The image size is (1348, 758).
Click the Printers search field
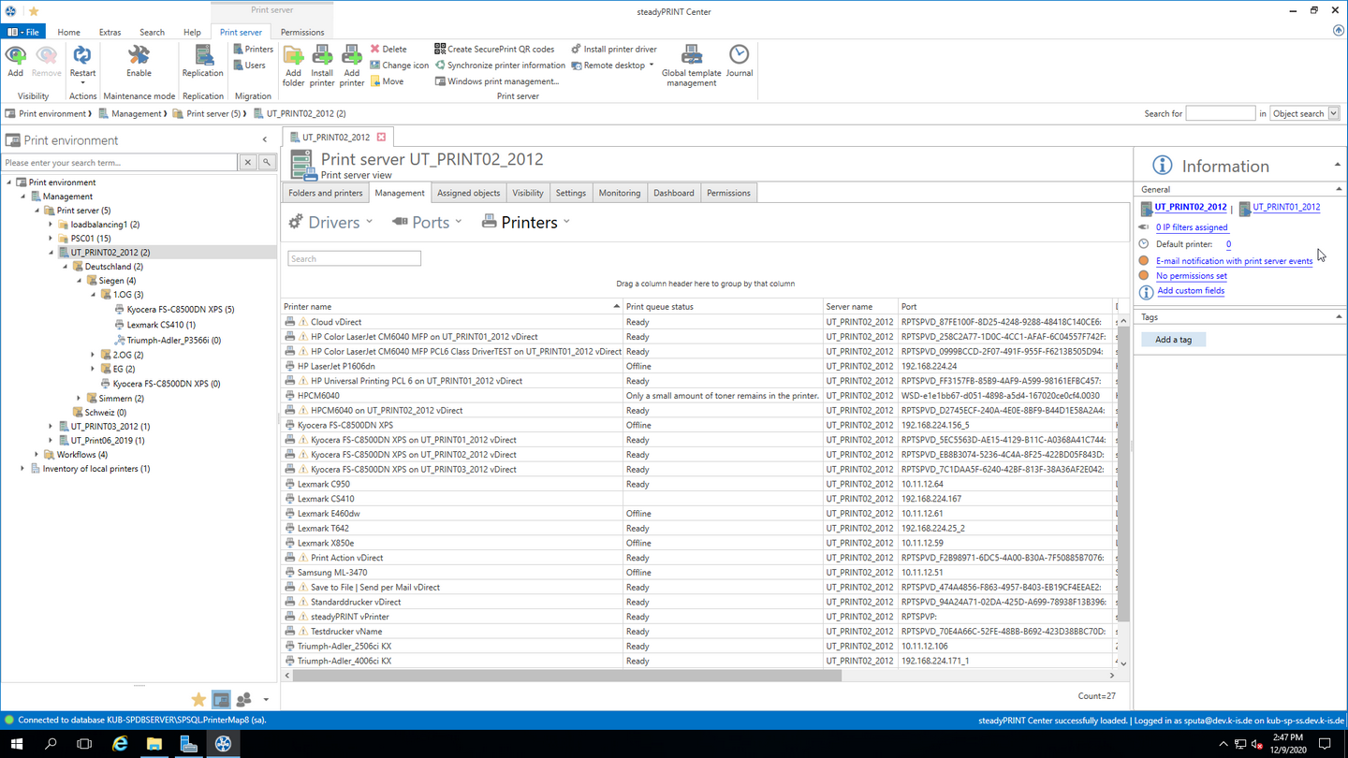(x=354, y=258)
